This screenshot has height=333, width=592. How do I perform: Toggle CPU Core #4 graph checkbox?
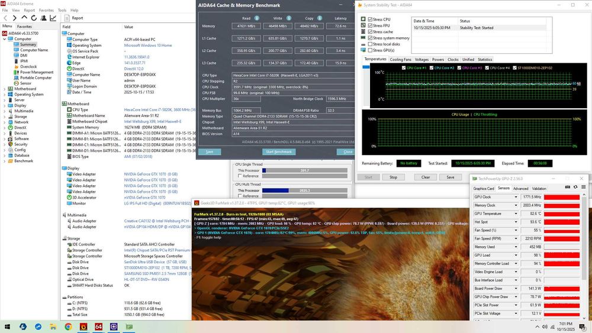[x=487, y=68]
